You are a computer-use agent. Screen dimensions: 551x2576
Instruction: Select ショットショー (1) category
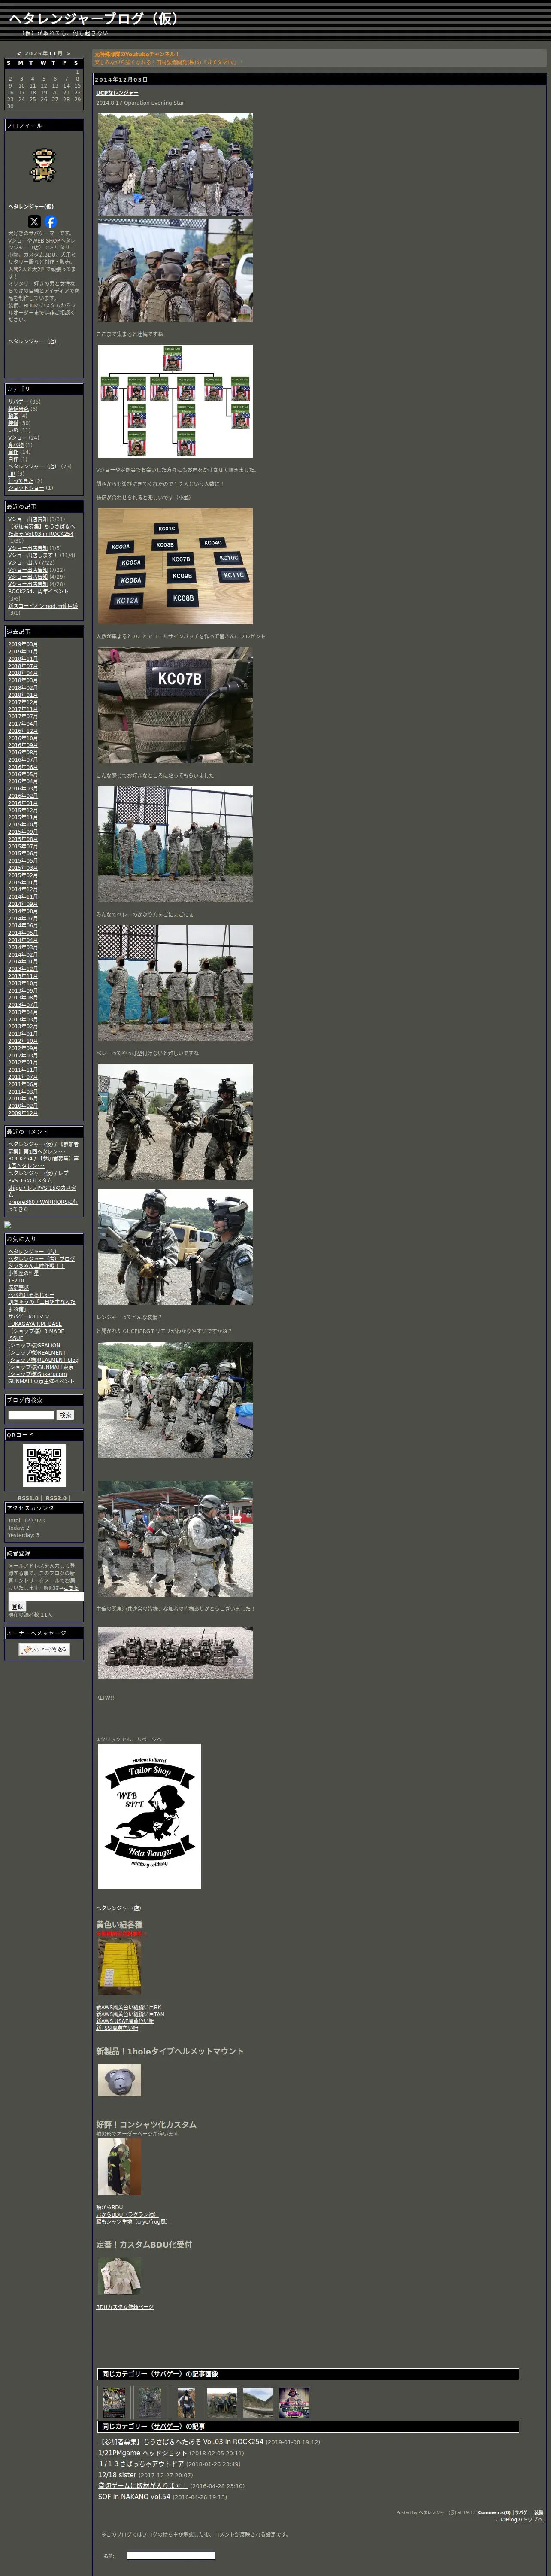coord(26,488)
